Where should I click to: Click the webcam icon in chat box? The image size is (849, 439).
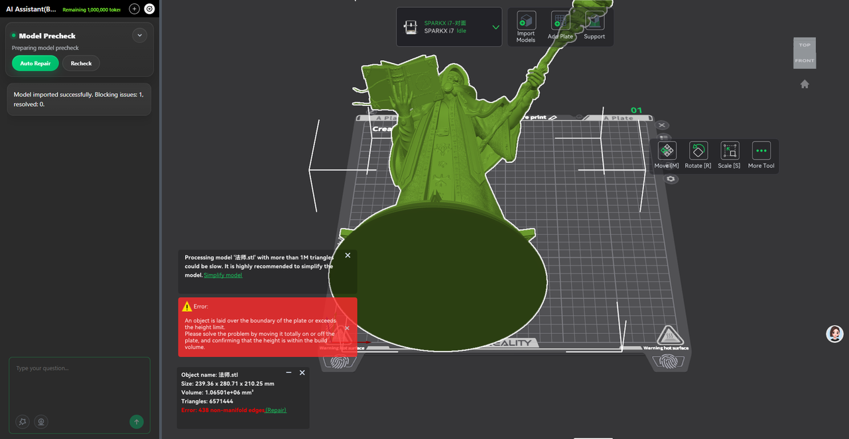41,421
